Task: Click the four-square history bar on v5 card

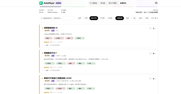Action: (46, 42)
